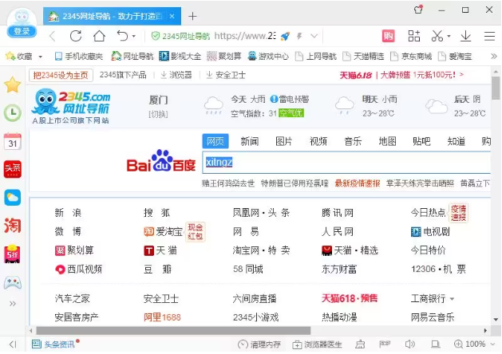Expand the undo/restore dropdown arrow
Screen dimensions: 502x354
point(133,36)
